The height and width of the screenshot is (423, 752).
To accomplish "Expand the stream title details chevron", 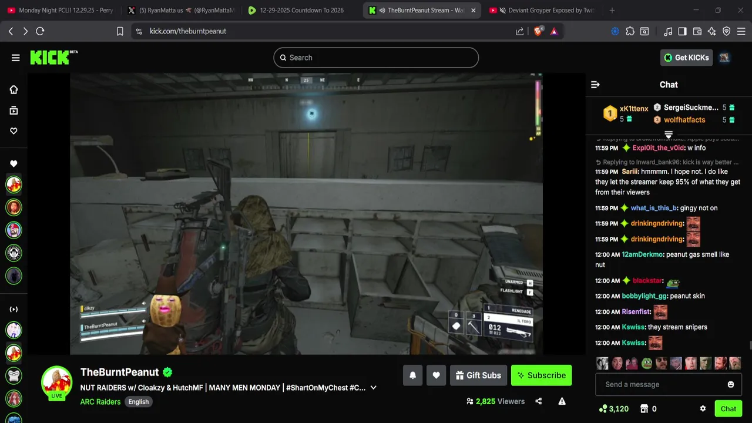I will 373,388.
